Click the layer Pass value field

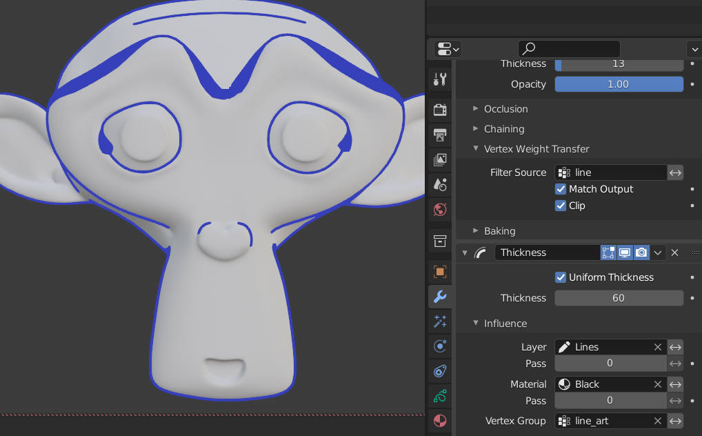click(x=611, y=364)
